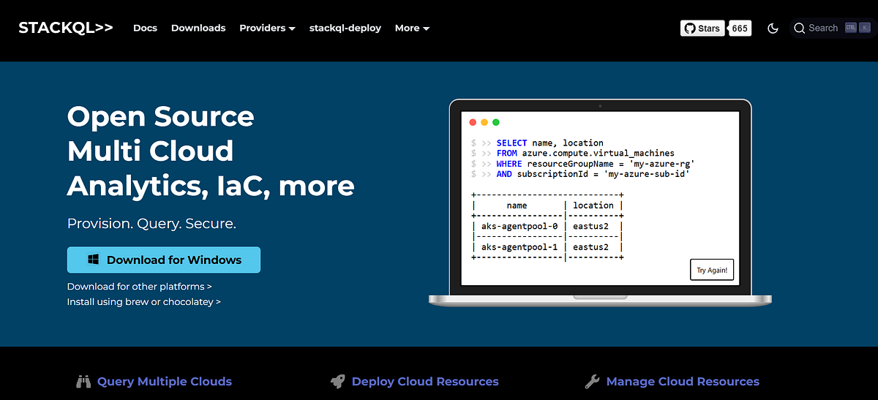The image size is (878, 400).
Task: Click 'FROM azure.compute.virtual_machines' line
Action: click(x=585, y=154)
